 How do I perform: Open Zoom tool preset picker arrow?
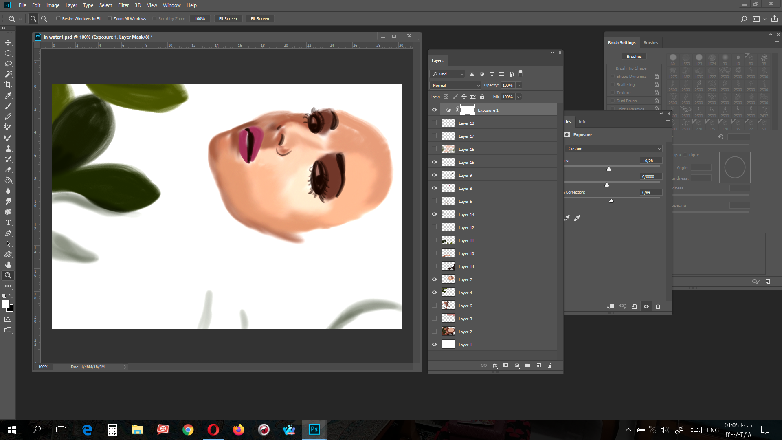(x=20, y=19)
